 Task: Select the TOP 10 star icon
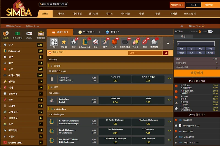pyautogui.click(x=64, y=42)
